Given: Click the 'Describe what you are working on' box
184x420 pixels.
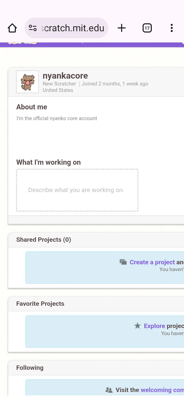Looking at the screenshot, I should (x=77, y=190).
